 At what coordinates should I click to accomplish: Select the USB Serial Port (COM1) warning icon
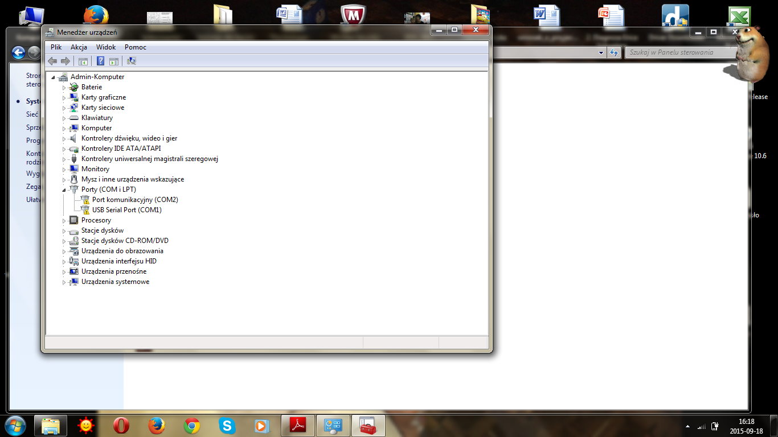point(85,210)
